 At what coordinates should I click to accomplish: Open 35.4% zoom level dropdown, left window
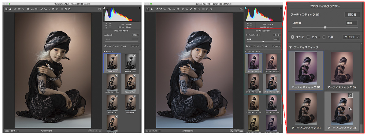pos(18,131)
